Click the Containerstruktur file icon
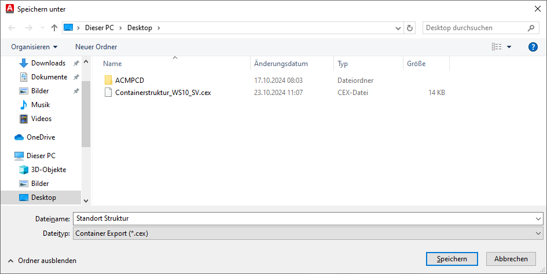This screenshot has width=547, height=274. pos(108,93)
